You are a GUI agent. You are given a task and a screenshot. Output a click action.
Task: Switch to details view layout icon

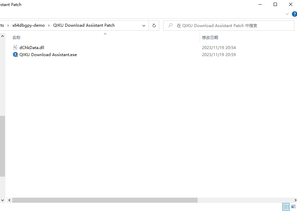tap(286, 207)
